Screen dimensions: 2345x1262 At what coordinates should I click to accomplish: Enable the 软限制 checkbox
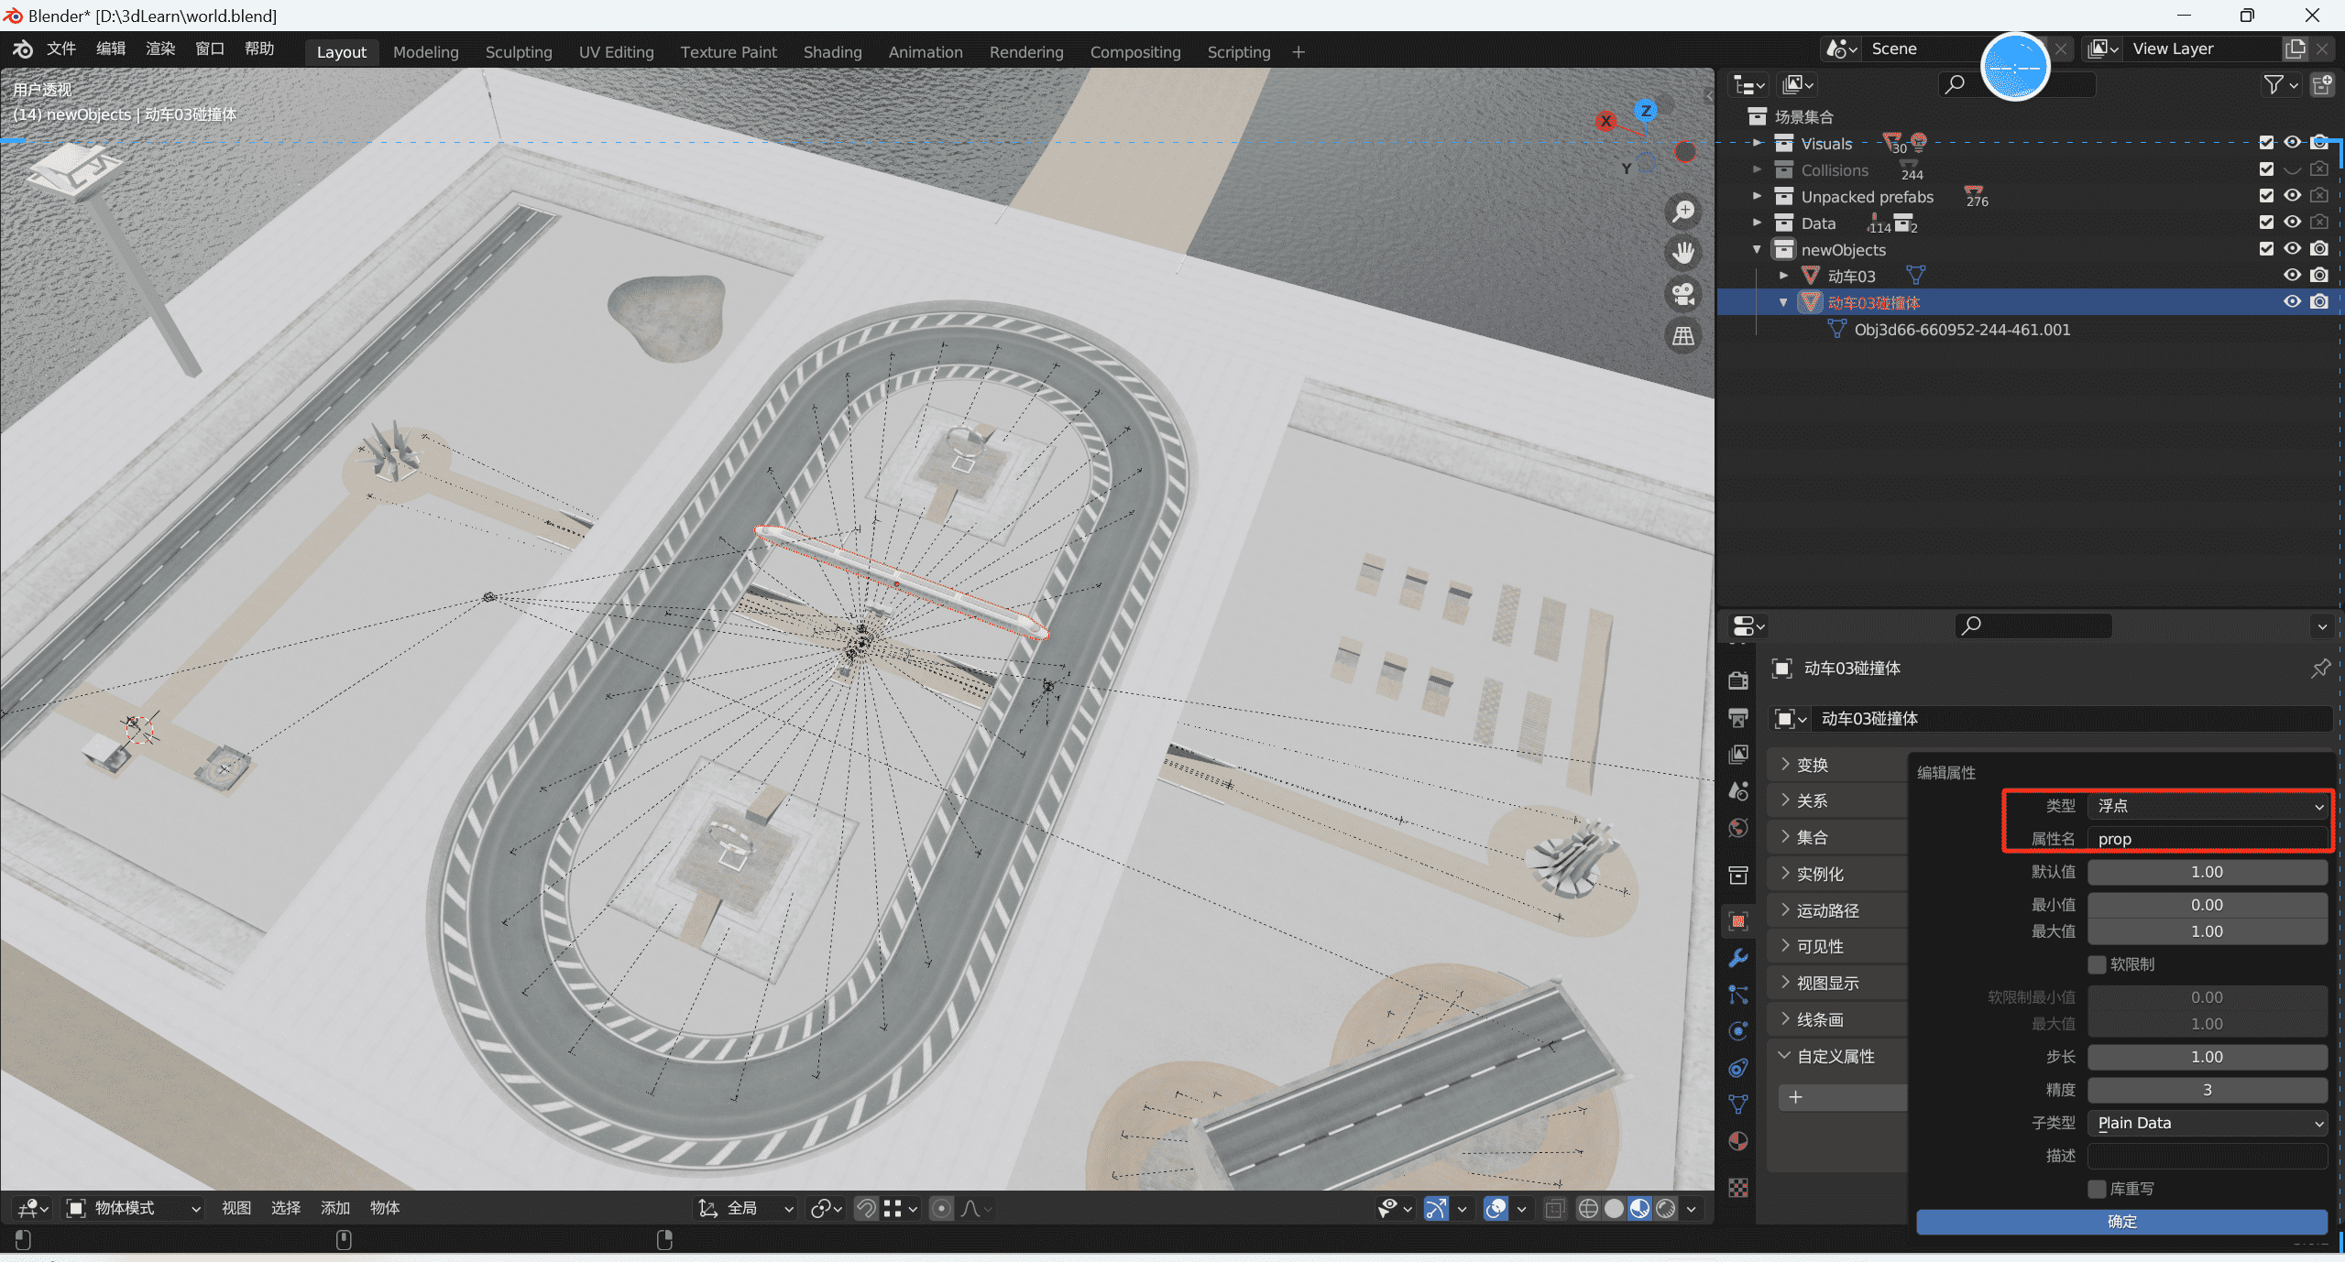[2097, 964]
